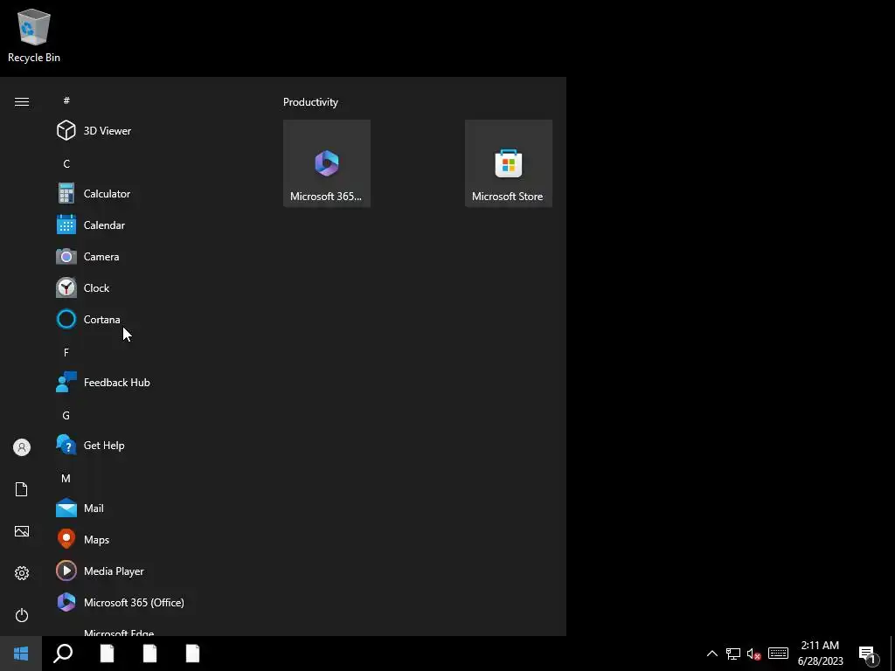Open Settings gear in Start sidebar
The height and width of the screenshot is (671, 895).
click(x=22, y=573)
